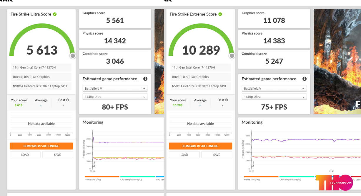Select the orange Frame rate legend in the Extreme monitoring chart
Viewport: 361px width, 196px height.
(x=261, y=178)
